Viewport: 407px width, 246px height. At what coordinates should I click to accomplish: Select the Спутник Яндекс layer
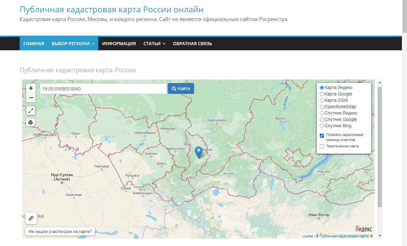(x=322, y=113)
